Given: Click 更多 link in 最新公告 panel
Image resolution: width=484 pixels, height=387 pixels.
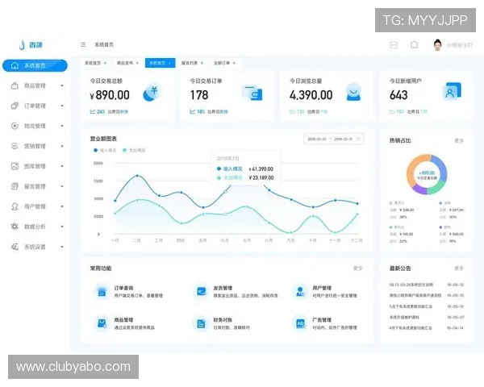Looking at the screenshot, I should pos(459,268).
